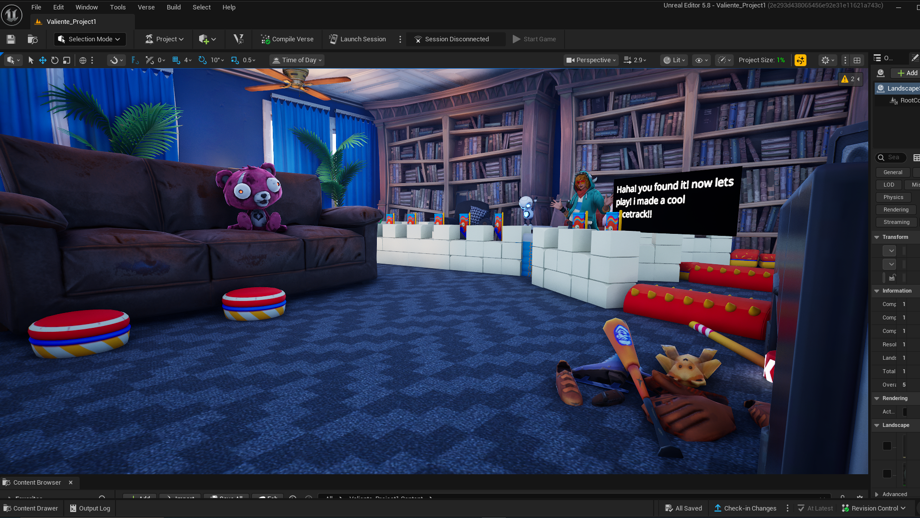Open the add actor cube dropdown

207,39
